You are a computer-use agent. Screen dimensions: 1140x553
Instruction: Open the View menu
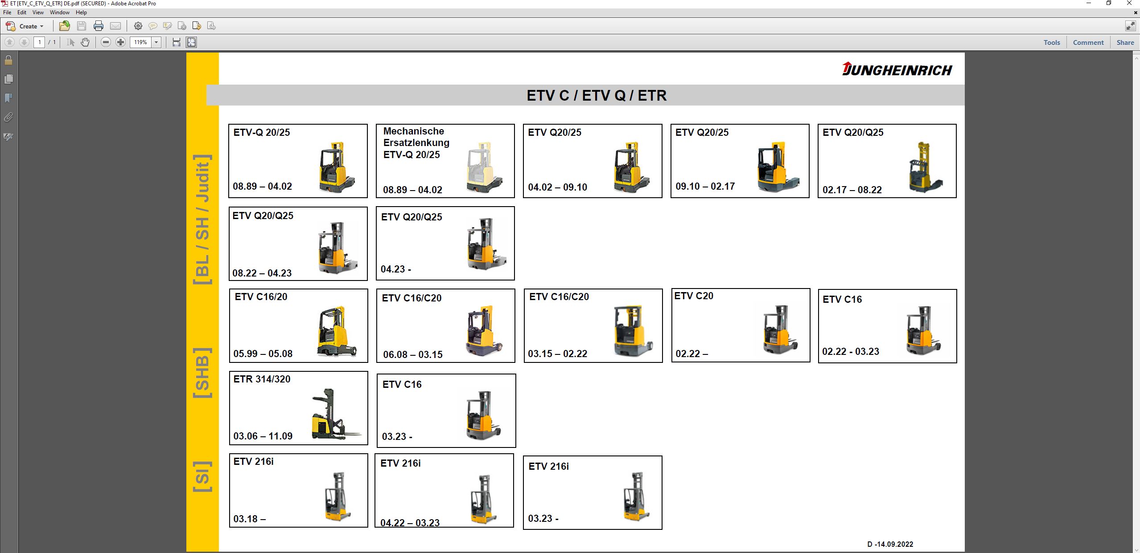38,12
